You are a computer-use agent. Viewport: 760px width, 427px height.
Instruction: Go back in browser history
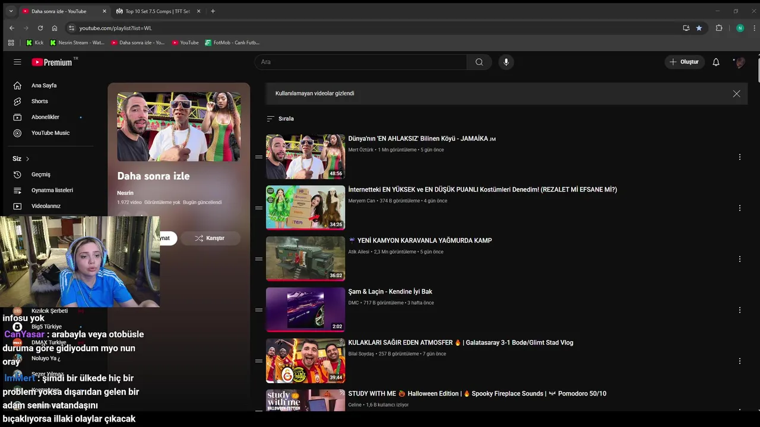12,28
